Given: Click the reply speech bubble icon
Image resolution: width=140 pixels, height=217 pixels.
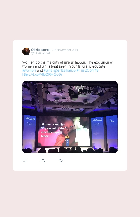Looking at the screenshot, I should pyautogui.click(x=24, y=161).
